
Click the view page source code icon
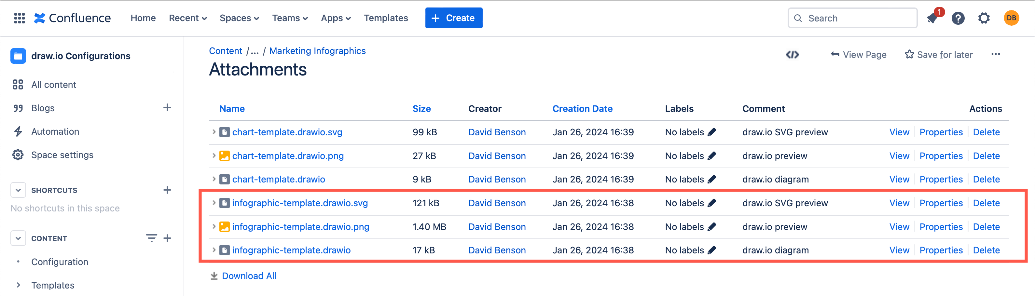click(792, 55)
